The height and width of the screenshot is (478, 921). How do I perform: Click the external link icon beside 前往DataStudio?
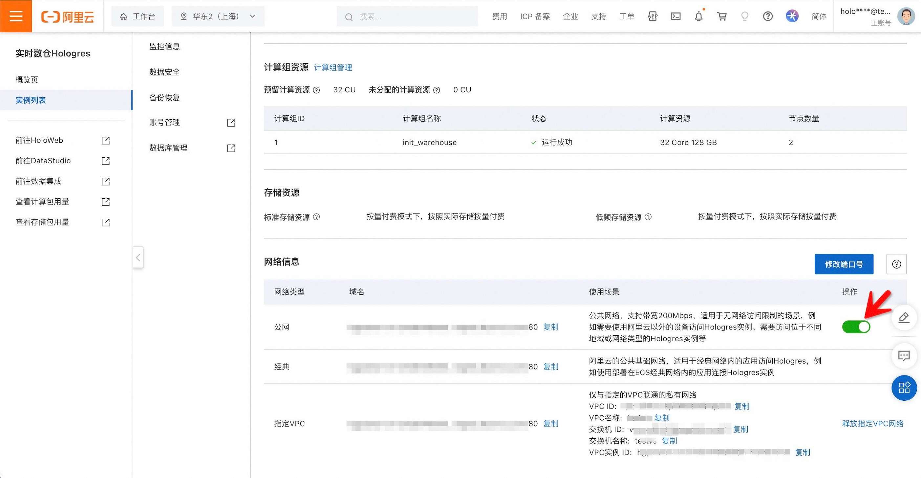[105, 161]
